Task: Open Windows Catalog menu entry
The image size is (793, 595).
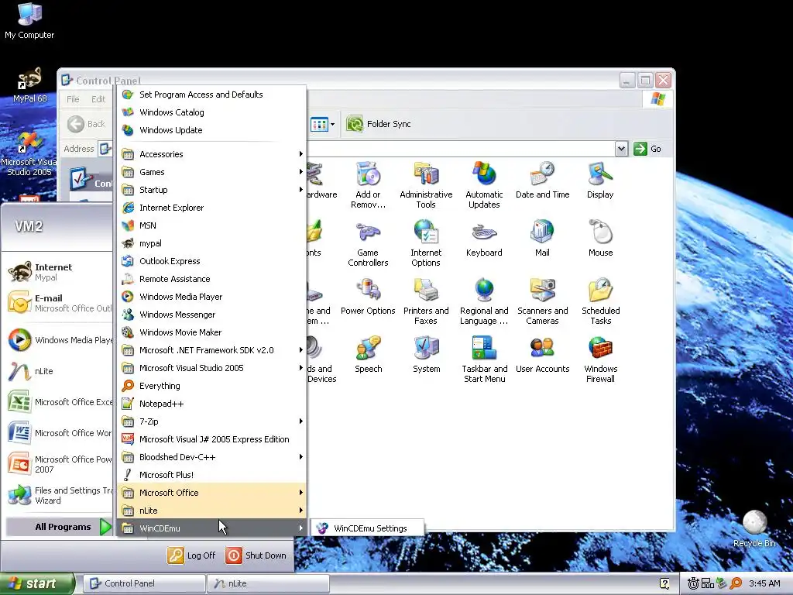Action: 211,112
